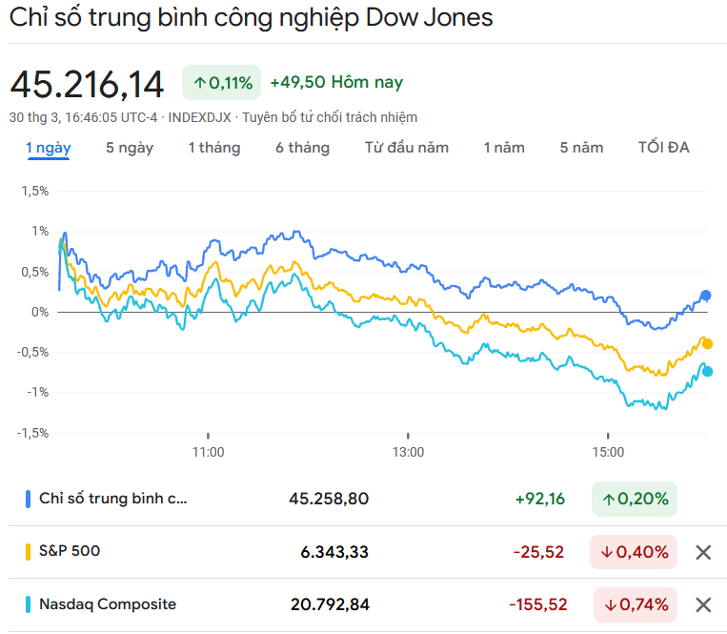
Task: Switch to the 1 tháng tab
Action: point(214,148)
